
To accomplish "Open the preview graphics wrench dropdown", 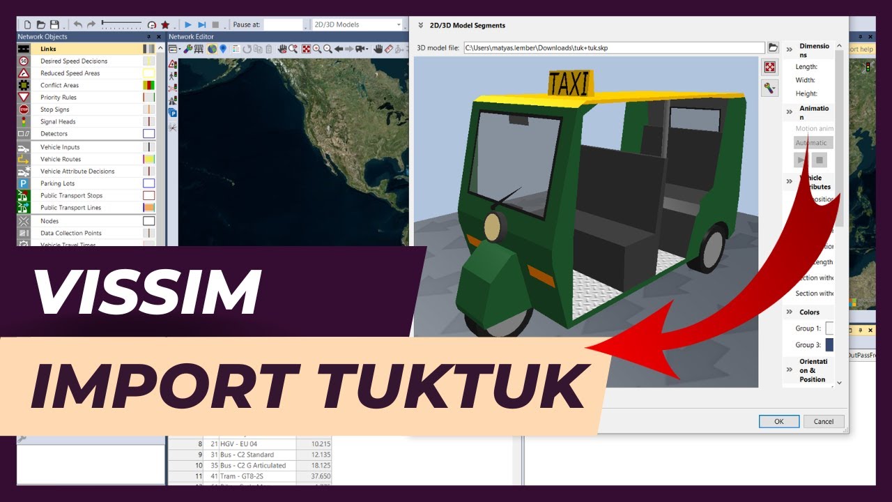I will coord(769,88).
